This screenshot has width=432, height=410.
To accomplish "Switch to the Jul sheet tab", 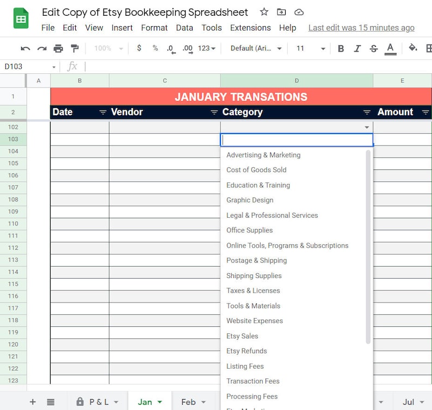I will point(413,402).
